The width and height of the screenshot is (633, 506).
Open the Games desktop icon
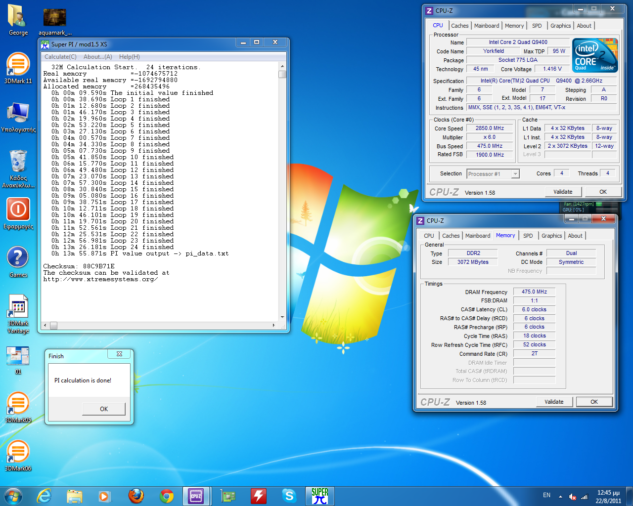point(18,262)
